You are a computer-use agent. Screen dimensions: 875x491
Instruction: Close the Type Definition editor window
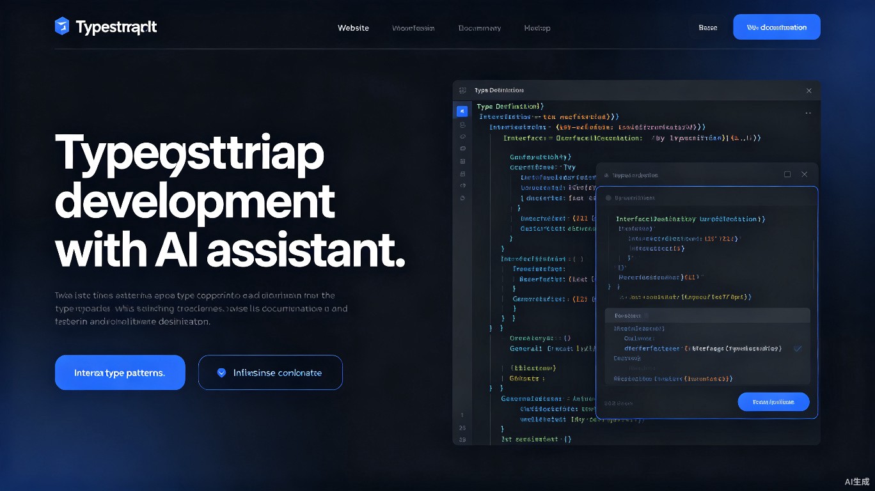pos(809,91)
